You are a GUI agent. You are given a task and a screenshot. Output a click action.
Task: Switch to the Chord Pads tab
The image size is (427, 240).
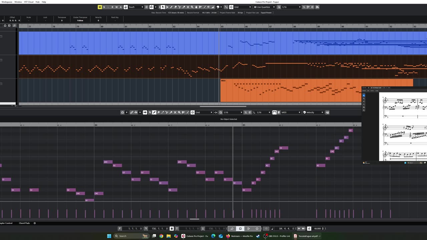[x=24, y=223]
